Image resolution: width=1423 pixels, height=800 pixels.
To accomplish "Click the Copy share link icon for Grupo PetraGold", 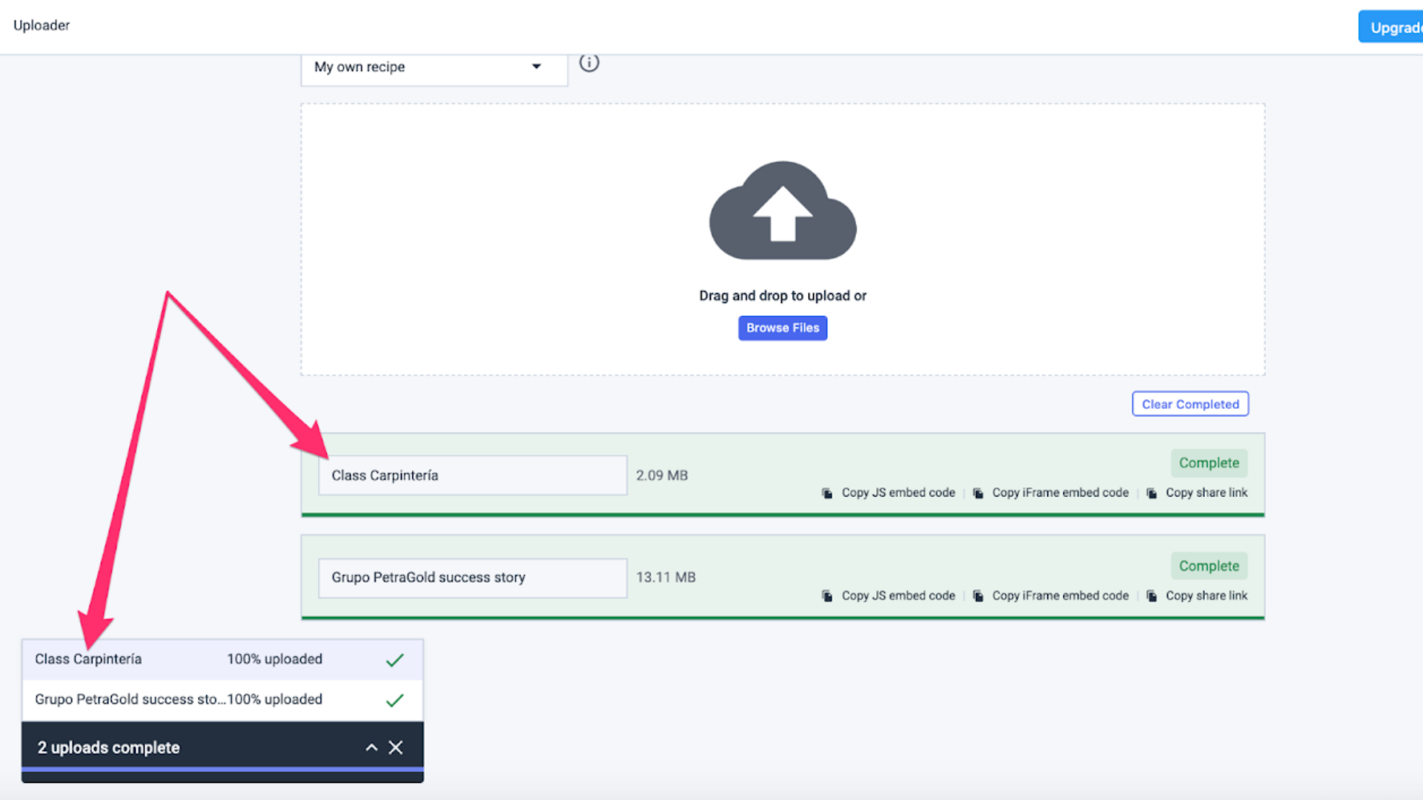I will (1151, 596).
